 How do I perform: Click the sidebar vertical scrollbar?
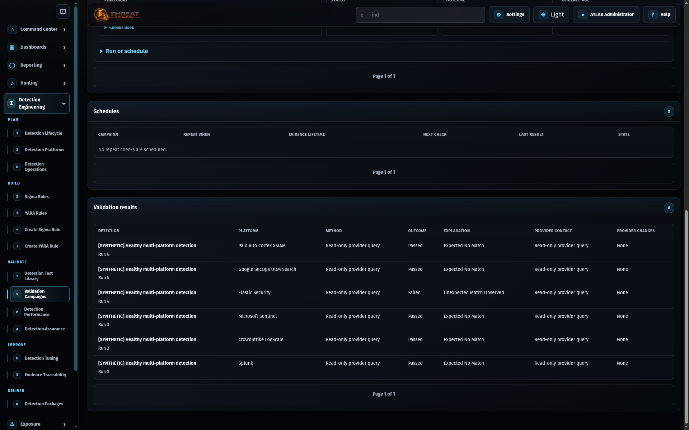pyautogui.click(x=76, y=188)
